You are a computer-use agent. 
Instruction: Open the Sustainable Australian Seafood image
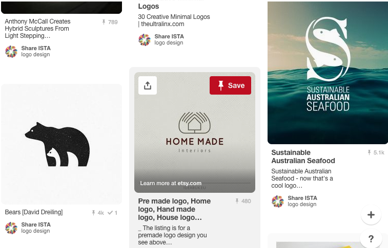[x=328, y=73]
